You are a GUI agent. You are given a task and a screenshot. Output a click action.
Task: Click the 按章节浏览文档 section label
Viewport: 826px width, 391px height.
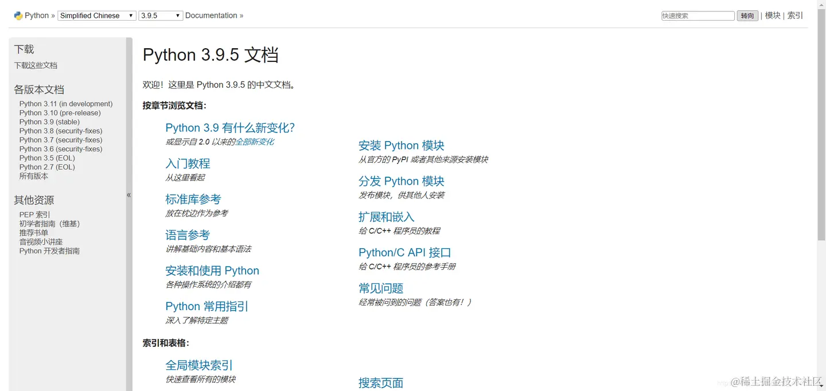click(x=174, y=105)
